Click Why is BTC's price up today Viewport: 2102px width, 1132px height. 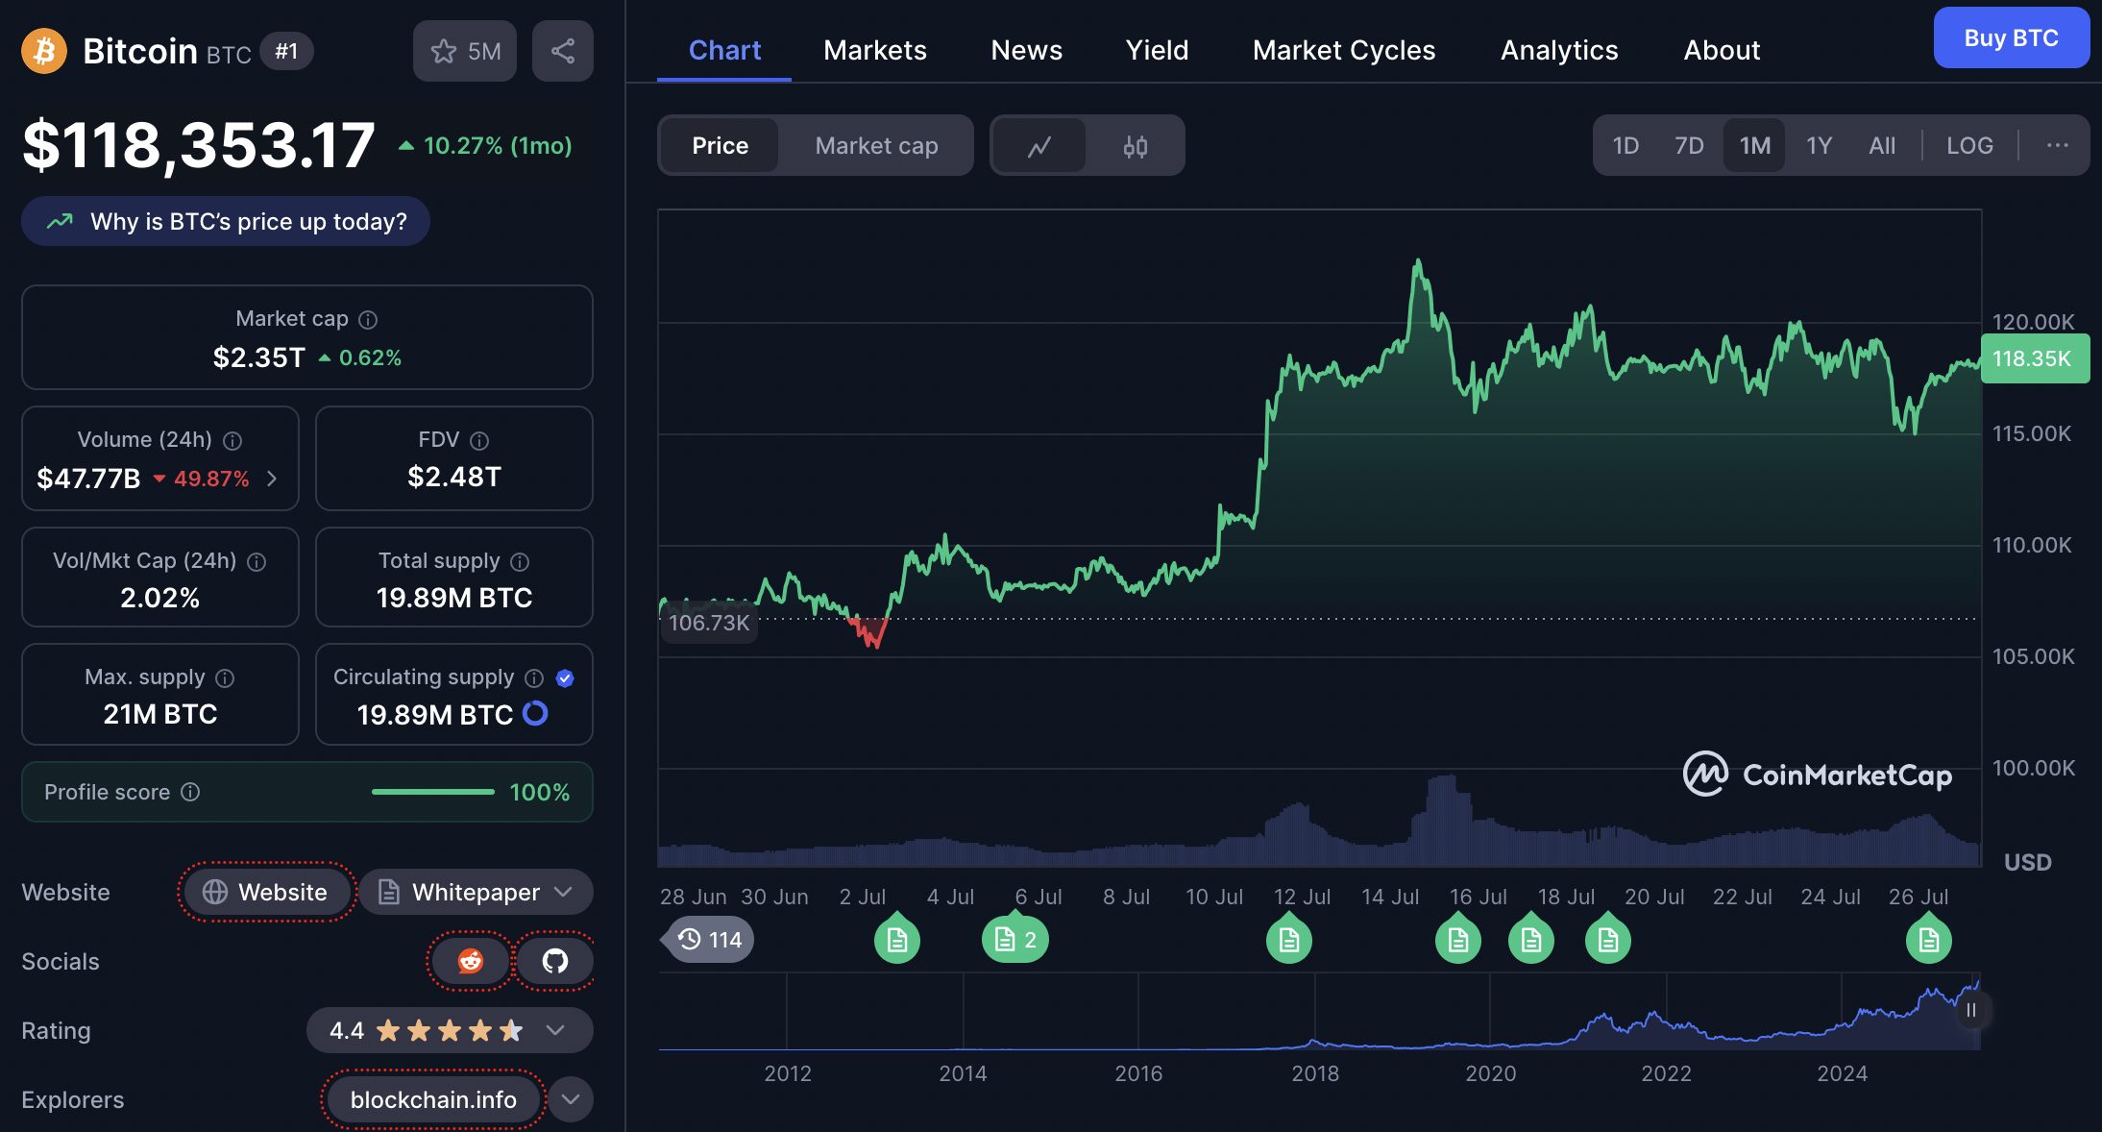coord(226,221)
